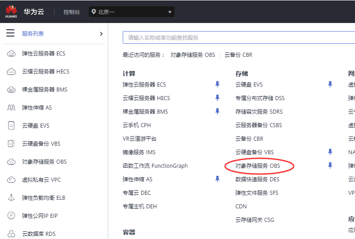
Task: Expand 服务列表 with the chevron arrow
Action: [101, 34]
